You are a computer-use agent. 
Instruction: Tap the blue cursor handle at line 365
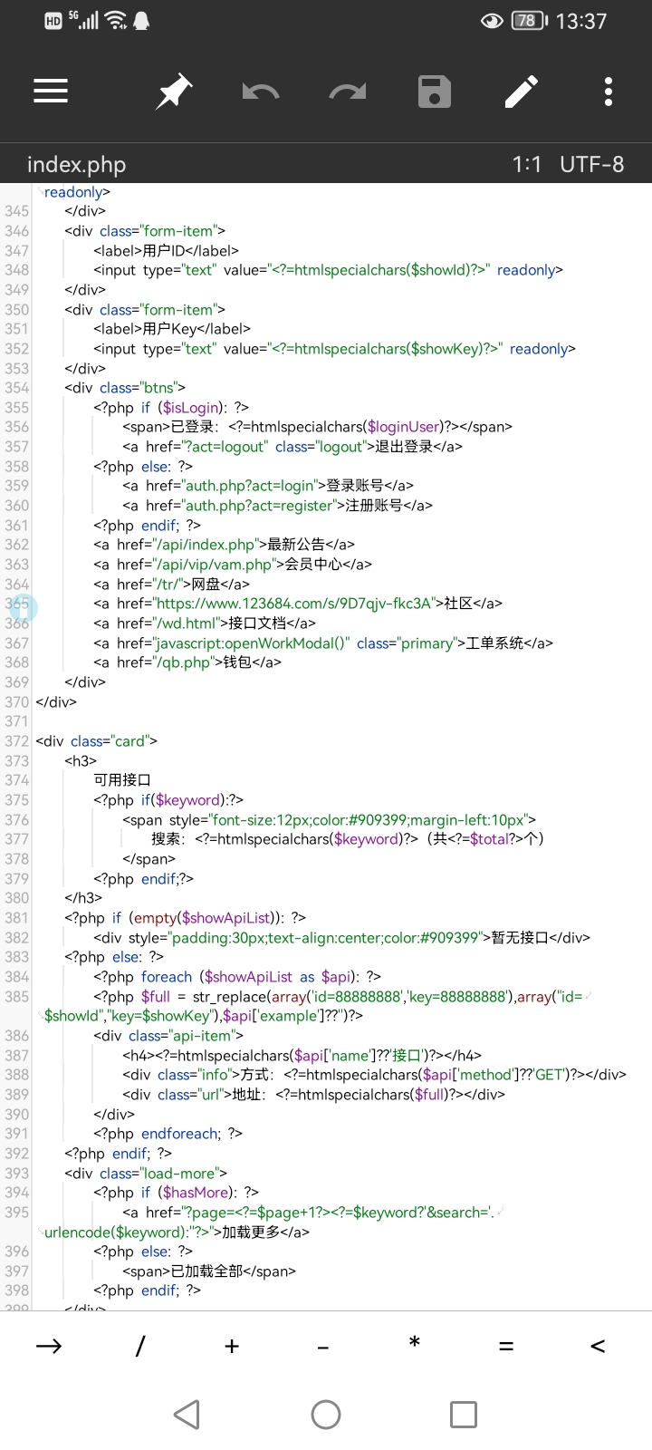coord(22,607)
